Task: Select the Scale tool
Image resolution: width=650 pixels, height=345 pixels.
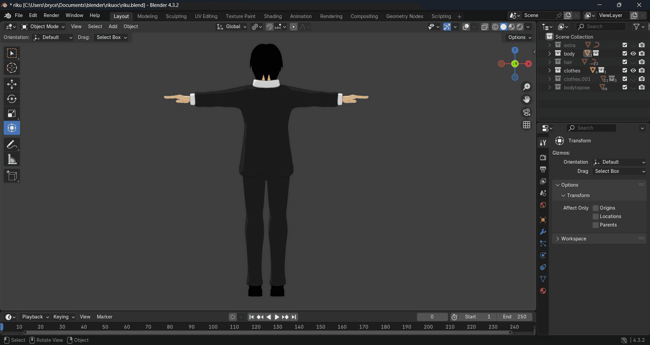Action: click(x=12, y=113)
